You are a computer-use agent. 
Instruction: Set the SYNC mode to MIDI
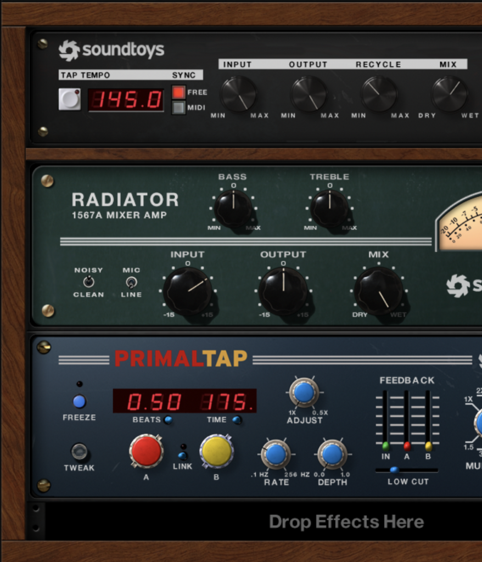tap(178, 108)
